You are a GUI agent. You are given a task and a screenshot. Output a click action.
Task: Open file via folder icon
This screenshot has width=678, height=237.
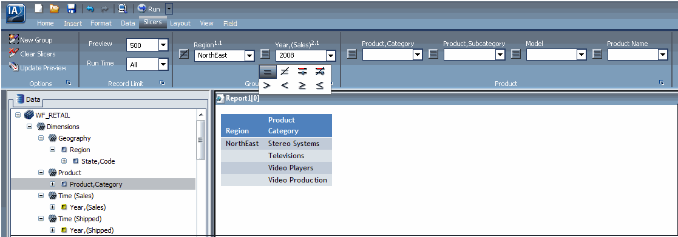point(55,8)
